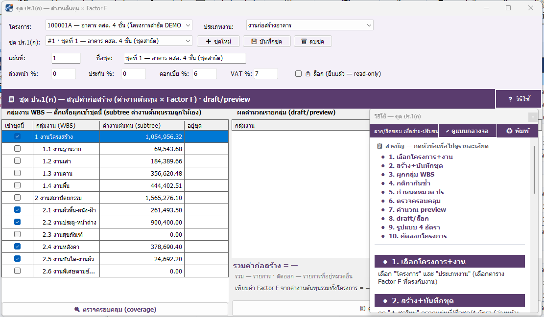The width and height of the screenshot is (544, 317).
Task: Uncheck the 2.4 งานหลังคา checkbox
Action: click(x=17, y=247)
